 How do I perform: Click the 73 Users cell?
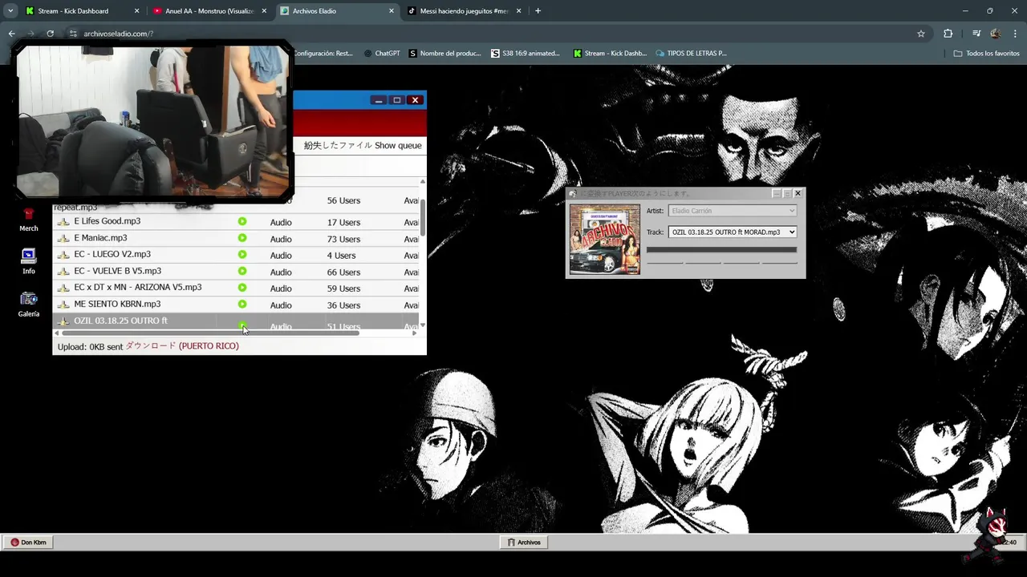[x=343, y=239]
